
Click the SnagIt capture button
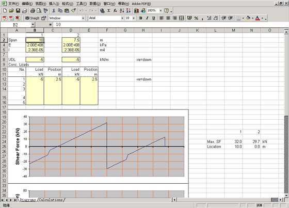click(x=32, y=18)
